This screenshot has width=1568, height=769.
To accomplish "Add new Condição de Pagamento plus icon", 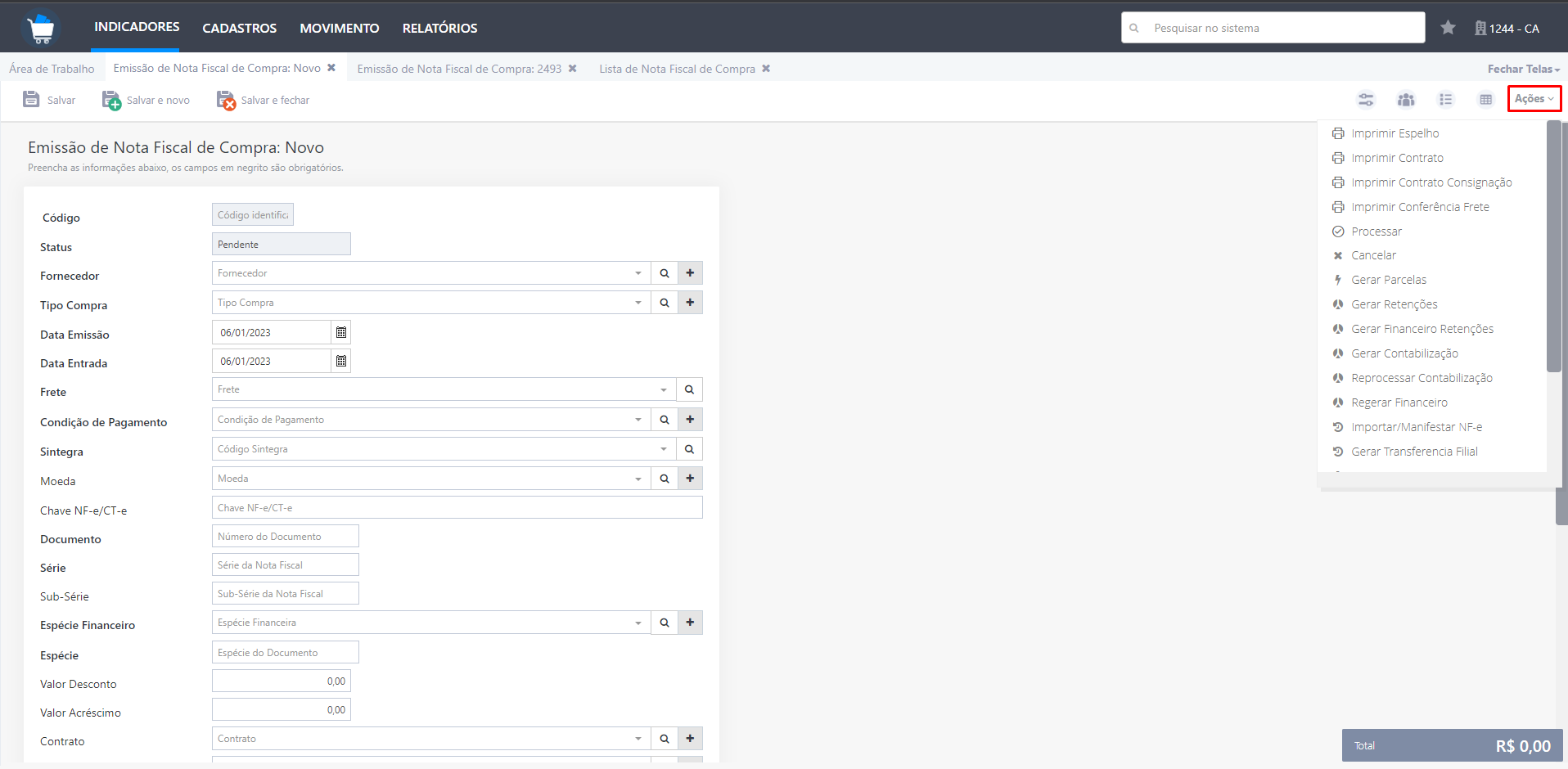I will [690, 420].
